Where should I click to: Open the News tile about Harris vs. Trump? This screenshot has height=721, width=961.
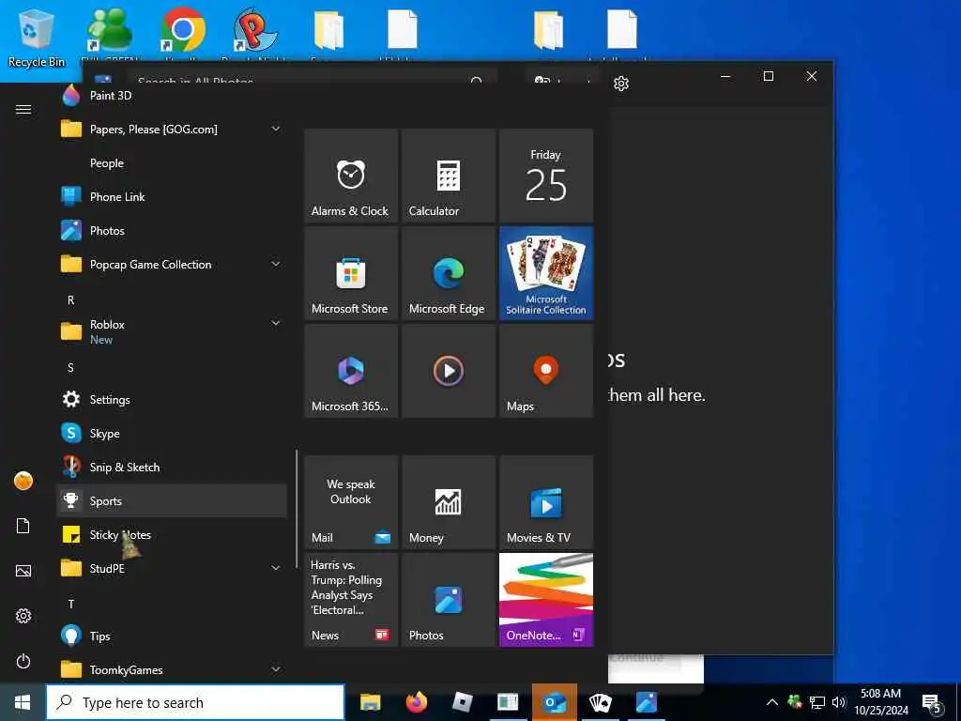click(x=351, y=600)
